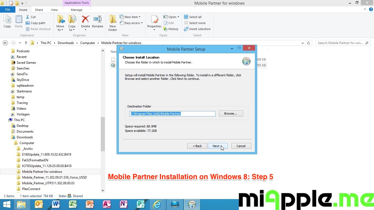The height and width of the screenshot is (210, 374).
Task: Click the Cut scissors icon
Action: pos(28,17)
